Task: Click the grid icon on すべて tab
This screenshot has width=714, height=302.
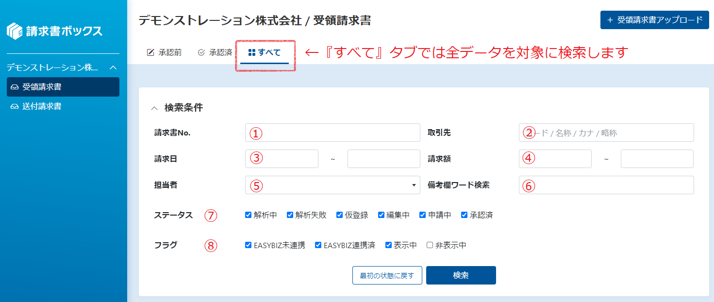Action: tap(251, 52)
